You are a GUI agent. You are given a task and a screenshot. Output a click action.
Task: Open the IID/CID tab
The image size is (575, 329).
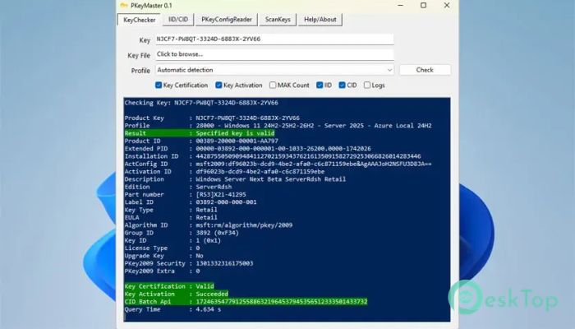178,20
